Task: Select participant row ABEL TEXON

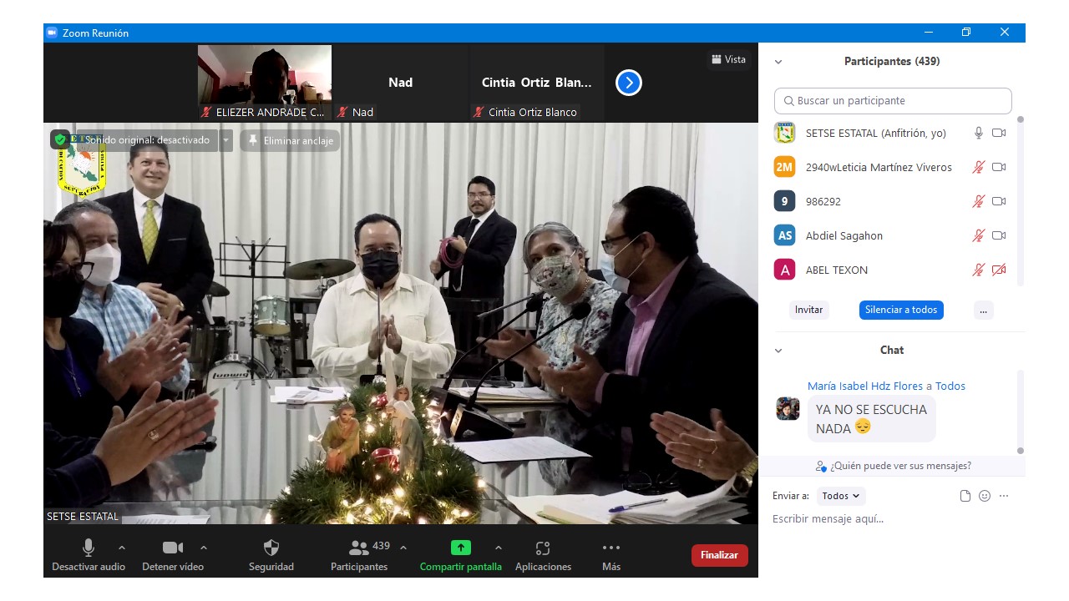Action: click(890, 270)
